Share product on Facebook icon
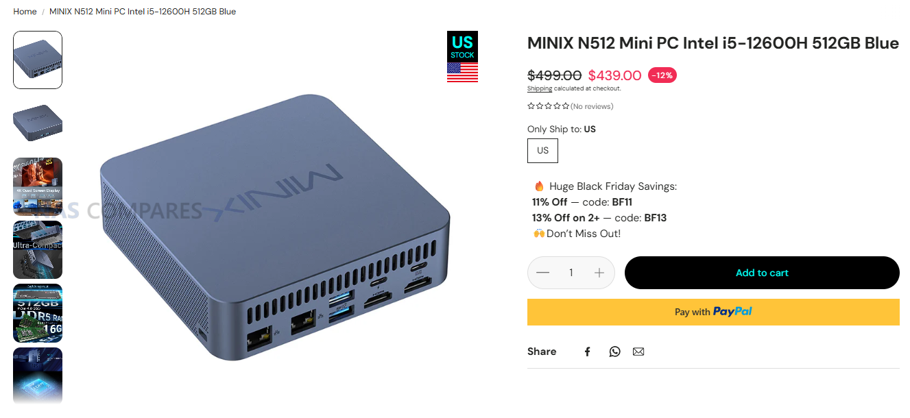This screenshot has height=418, width=910. tap(587, 352)
